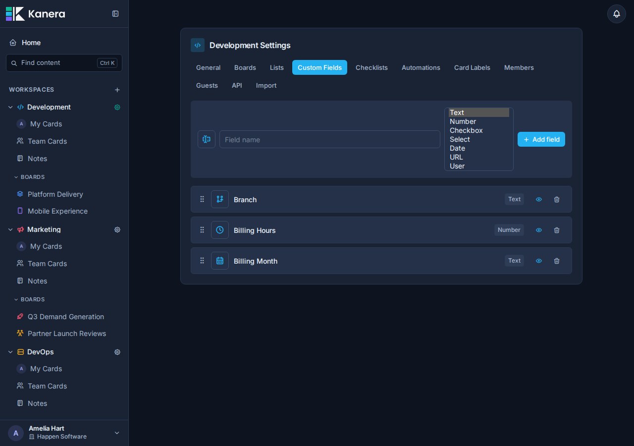634x446 pixels.
Task: Toggle visibility of Billing Hours field
Action: coord(539,230)
